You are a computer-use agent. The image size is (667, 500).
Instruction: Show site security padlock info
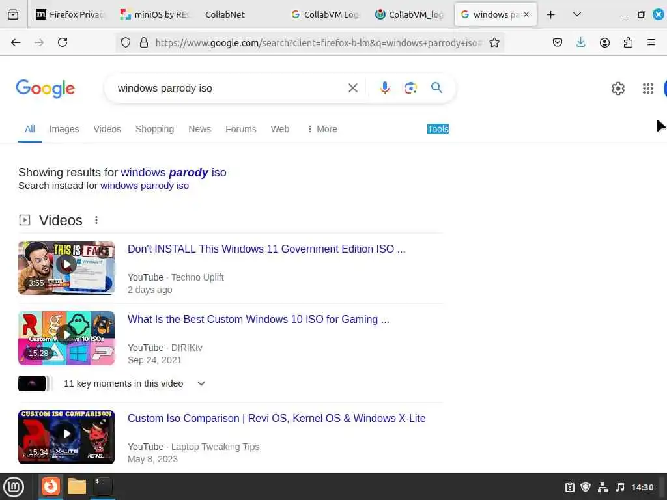pyautogui.click(x=144, y=42)
